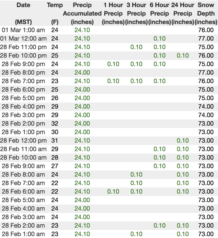Select accumulated precip at 28 Feb 8:00 pm
This screenshot has width=218, height=238.
coord(82,72)
